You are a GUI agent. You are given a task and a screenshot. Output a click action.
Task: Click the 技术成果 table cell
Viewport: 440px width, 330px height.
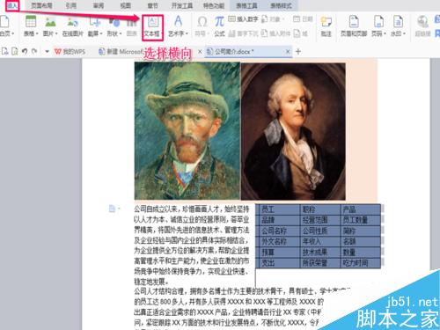coord(320,253)
